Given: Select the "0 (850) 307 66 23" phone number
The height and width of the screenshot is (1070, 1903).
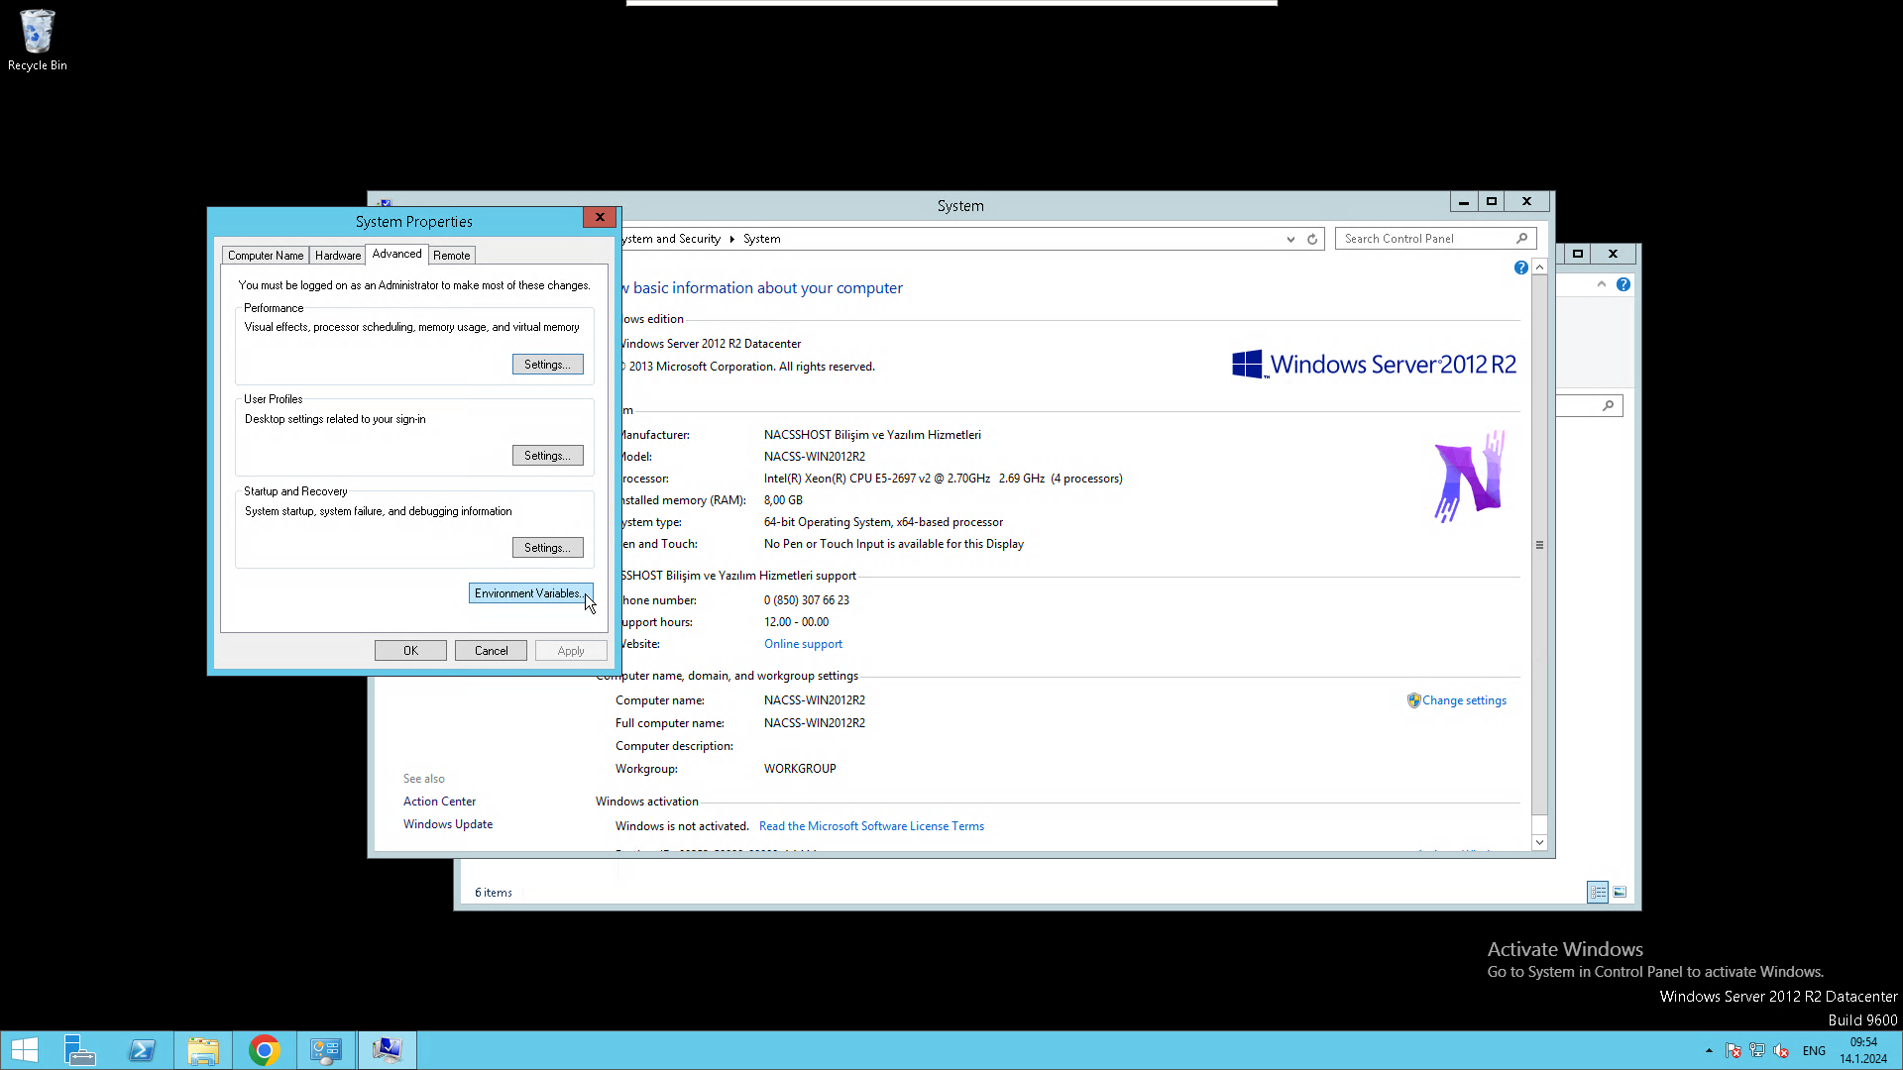Looking at the screenshot, I should (x=807, y=600).
